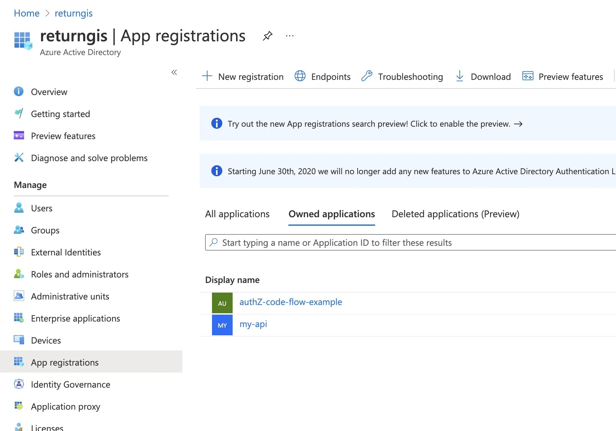Viewport: 616px width, 431px height.
Task: Open Application proxy
Action: tap(65, 407)
